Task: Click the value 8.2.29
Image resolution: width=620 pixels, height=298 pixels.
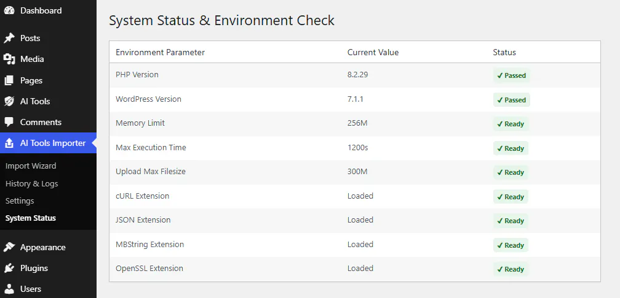Action: pos(357,75)
